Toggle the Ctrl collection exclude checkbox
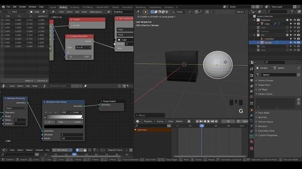The height and width of the screenshot is (169, 302). tap(287, 35)
